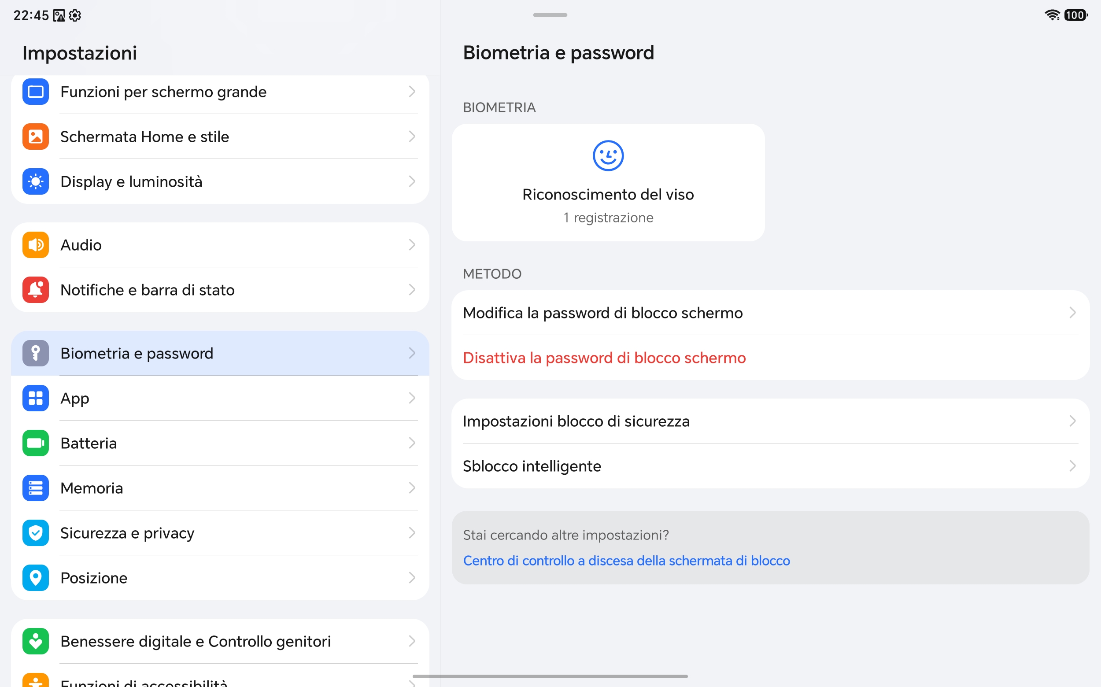Tap the App grid icon
Viewport: 1101px width, 687px height.
(x=35, y=398)
